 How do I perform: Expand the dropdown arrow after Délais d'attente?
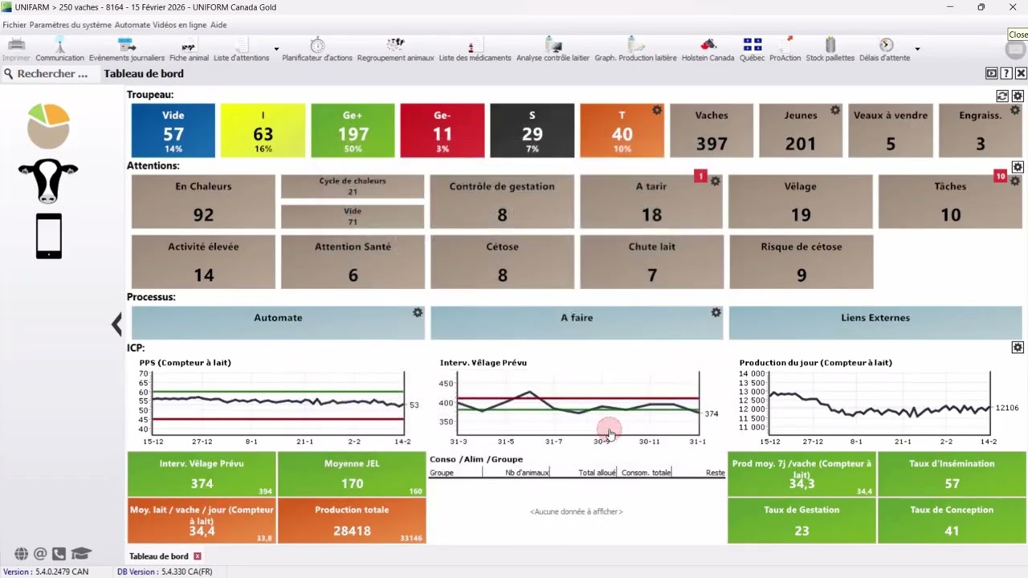(917, 50)
